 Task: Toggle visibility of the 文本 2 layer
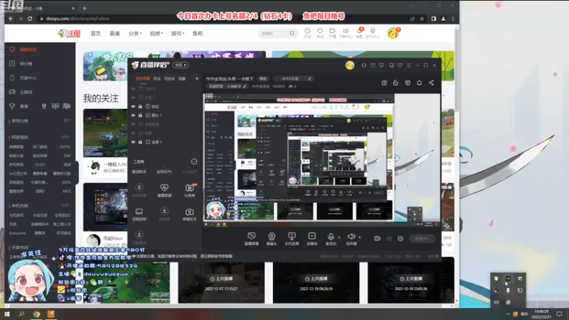133,88
